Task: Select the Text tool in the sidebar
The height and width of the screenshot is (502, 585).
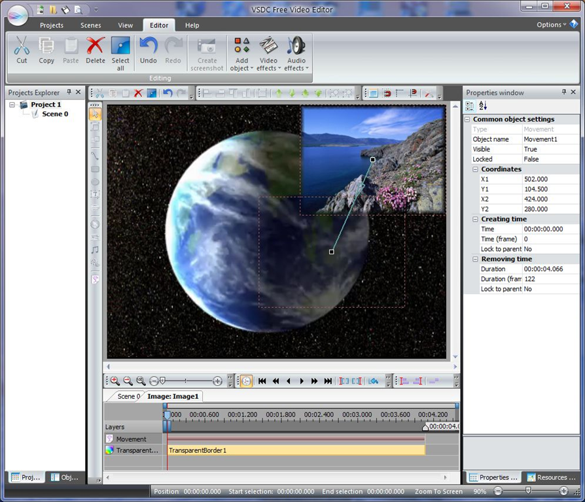Action: point(95,195)
